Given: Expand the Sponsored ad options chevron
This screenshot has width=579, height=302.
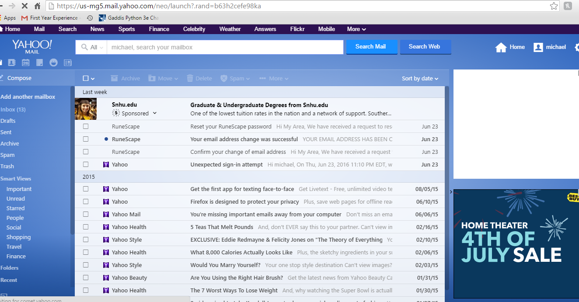Looking at the screenshot, I should pos(154,113).
